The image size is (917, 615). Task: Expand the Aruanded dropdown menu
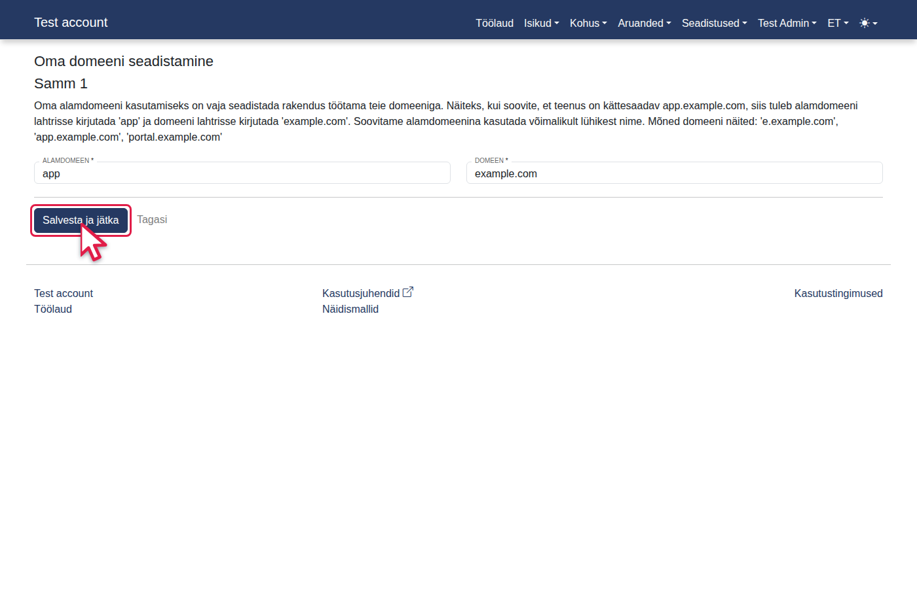[645, 23]
